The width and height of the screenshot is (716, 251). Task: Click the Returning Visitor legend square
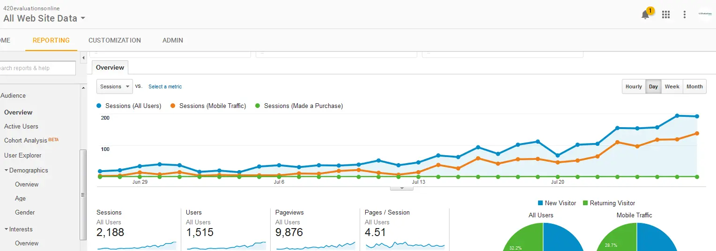[x=585, y=203]
